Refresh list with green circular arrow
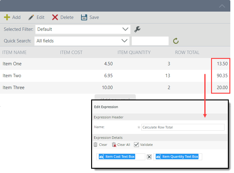The height and width of the screenshot is (173, 234). (x=176, y=41)
